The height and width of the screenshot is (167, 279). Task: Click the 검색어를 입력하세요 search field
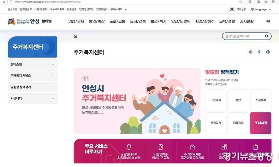[243, 36]
